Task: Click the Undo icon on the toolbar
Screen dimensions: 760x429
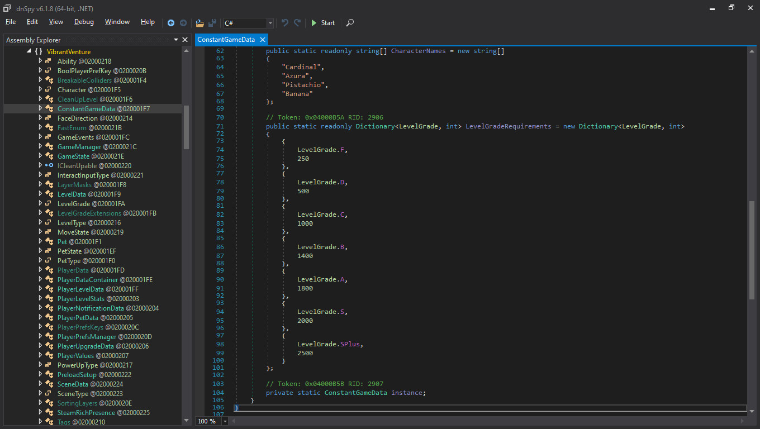Action: point(284,23)
